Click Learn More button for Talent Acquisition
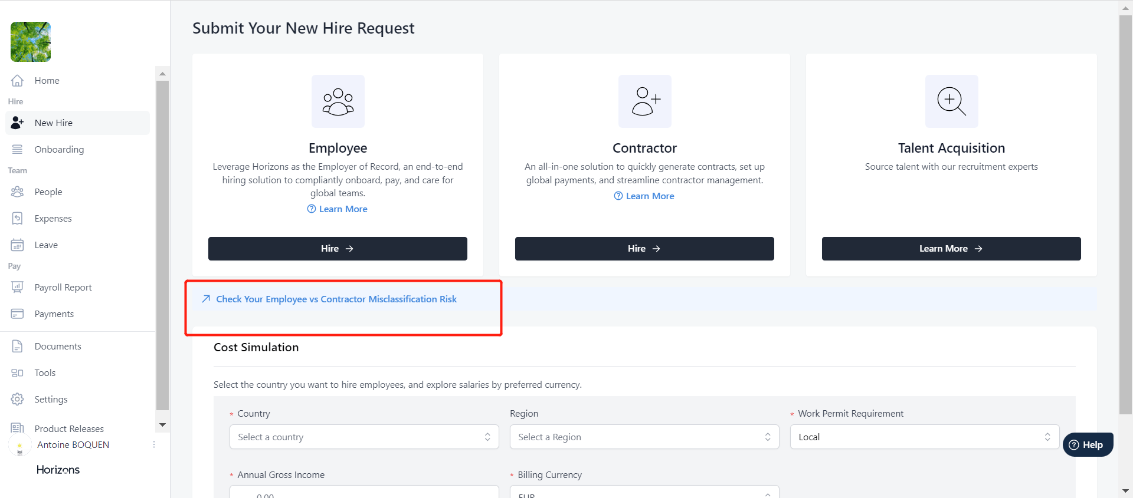The height and width of the screenshot is (498, 1133). click(951, 249)
